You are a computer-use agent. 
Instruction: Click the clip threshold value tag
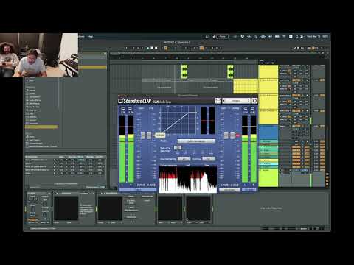tap(160, 135)
